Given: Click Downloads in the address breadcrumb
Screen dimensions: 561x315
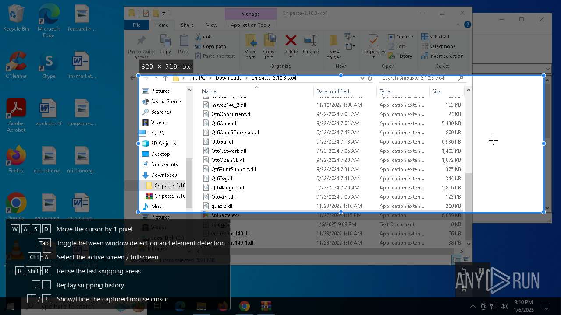Looking at the screenshot, I should [x=228, y=78].
